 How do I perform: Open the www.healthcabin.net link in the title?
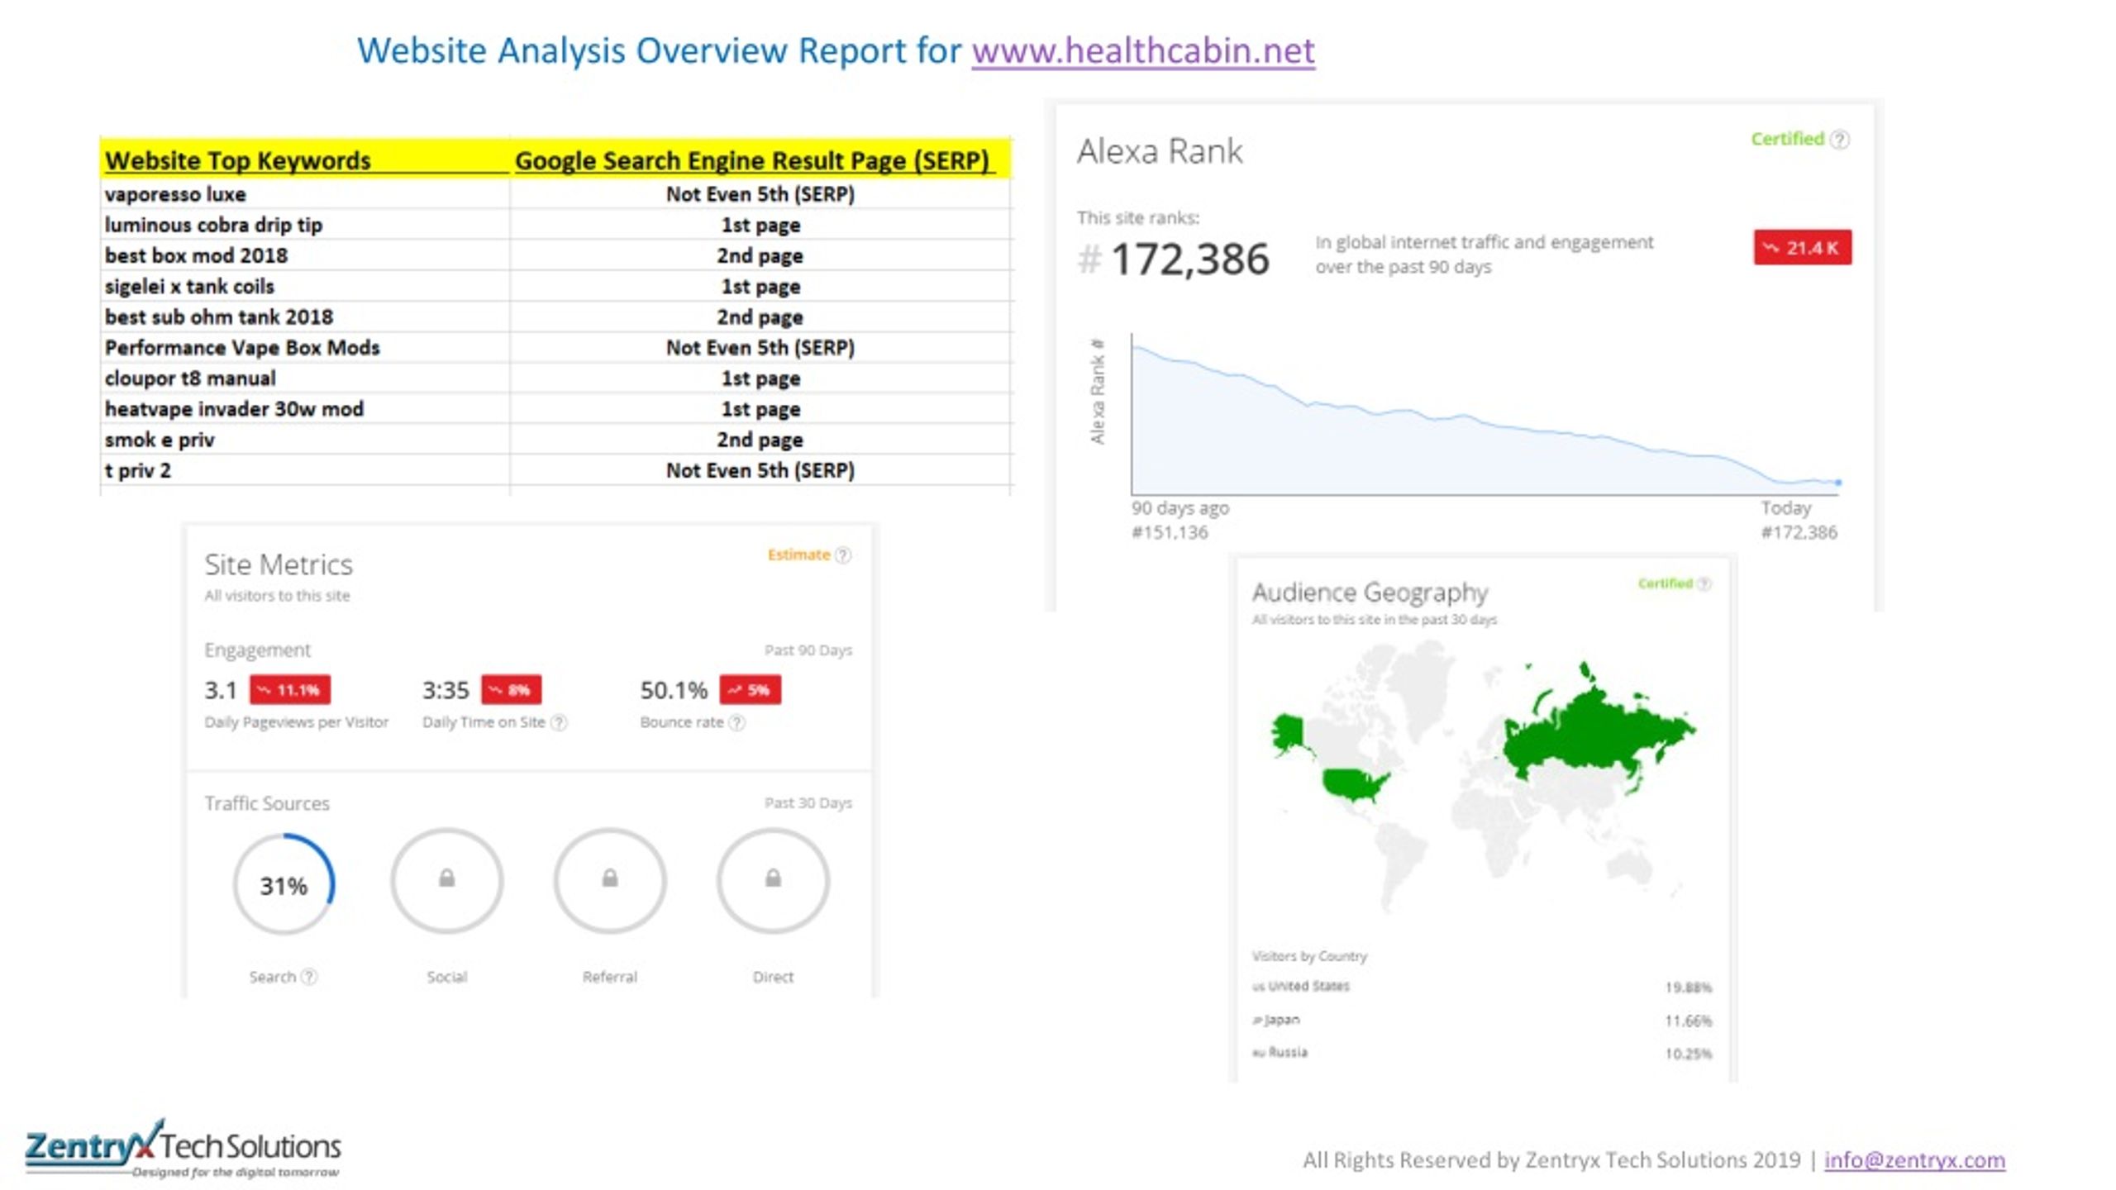tap(1143, 51)
